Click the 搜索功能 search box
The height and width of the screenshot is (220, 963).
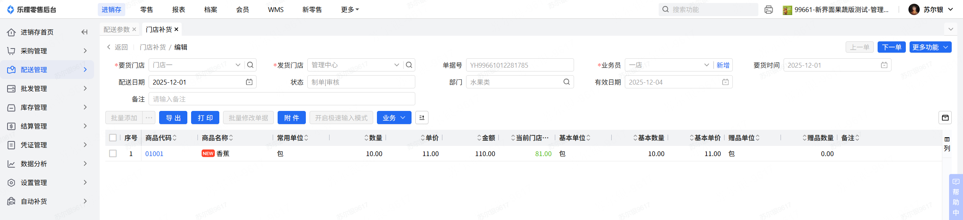[x=708, y=9]
